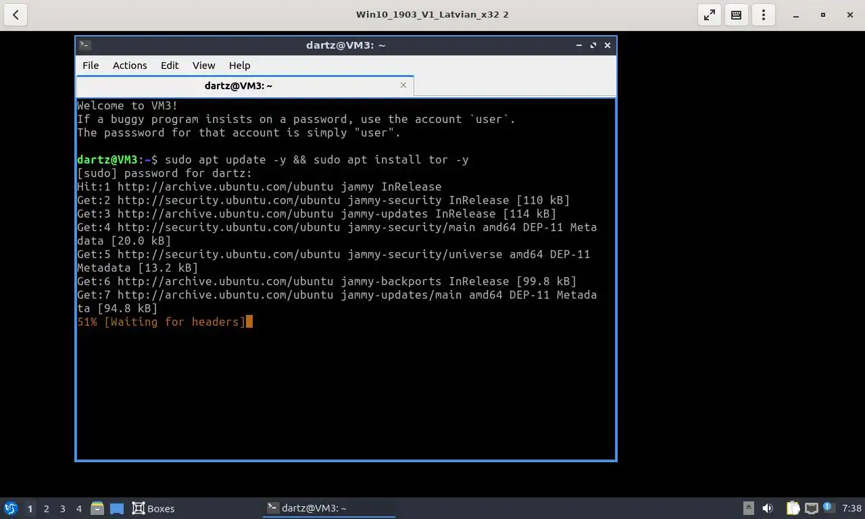Switch to virtual desktop 2
This screenshot has width=865, height=519.
click(46, 509)
